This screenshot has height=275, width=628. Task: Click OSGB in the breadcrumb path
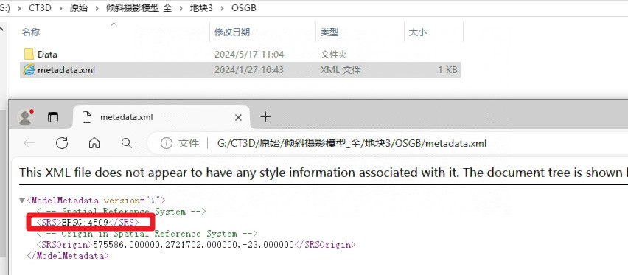click(243, 8)
